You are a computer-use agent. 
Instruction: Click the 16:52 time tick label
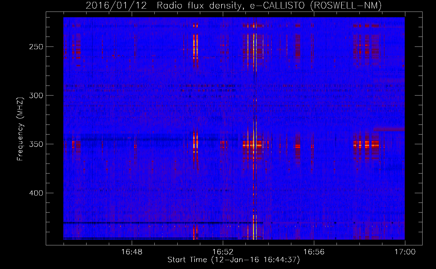[x=223, y=252]
